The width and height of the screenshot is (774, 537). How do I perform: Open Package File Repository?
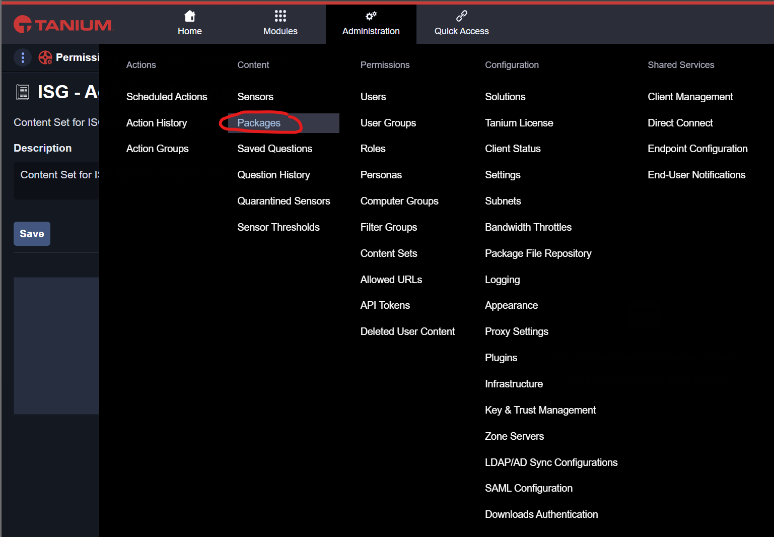[538, 253]
